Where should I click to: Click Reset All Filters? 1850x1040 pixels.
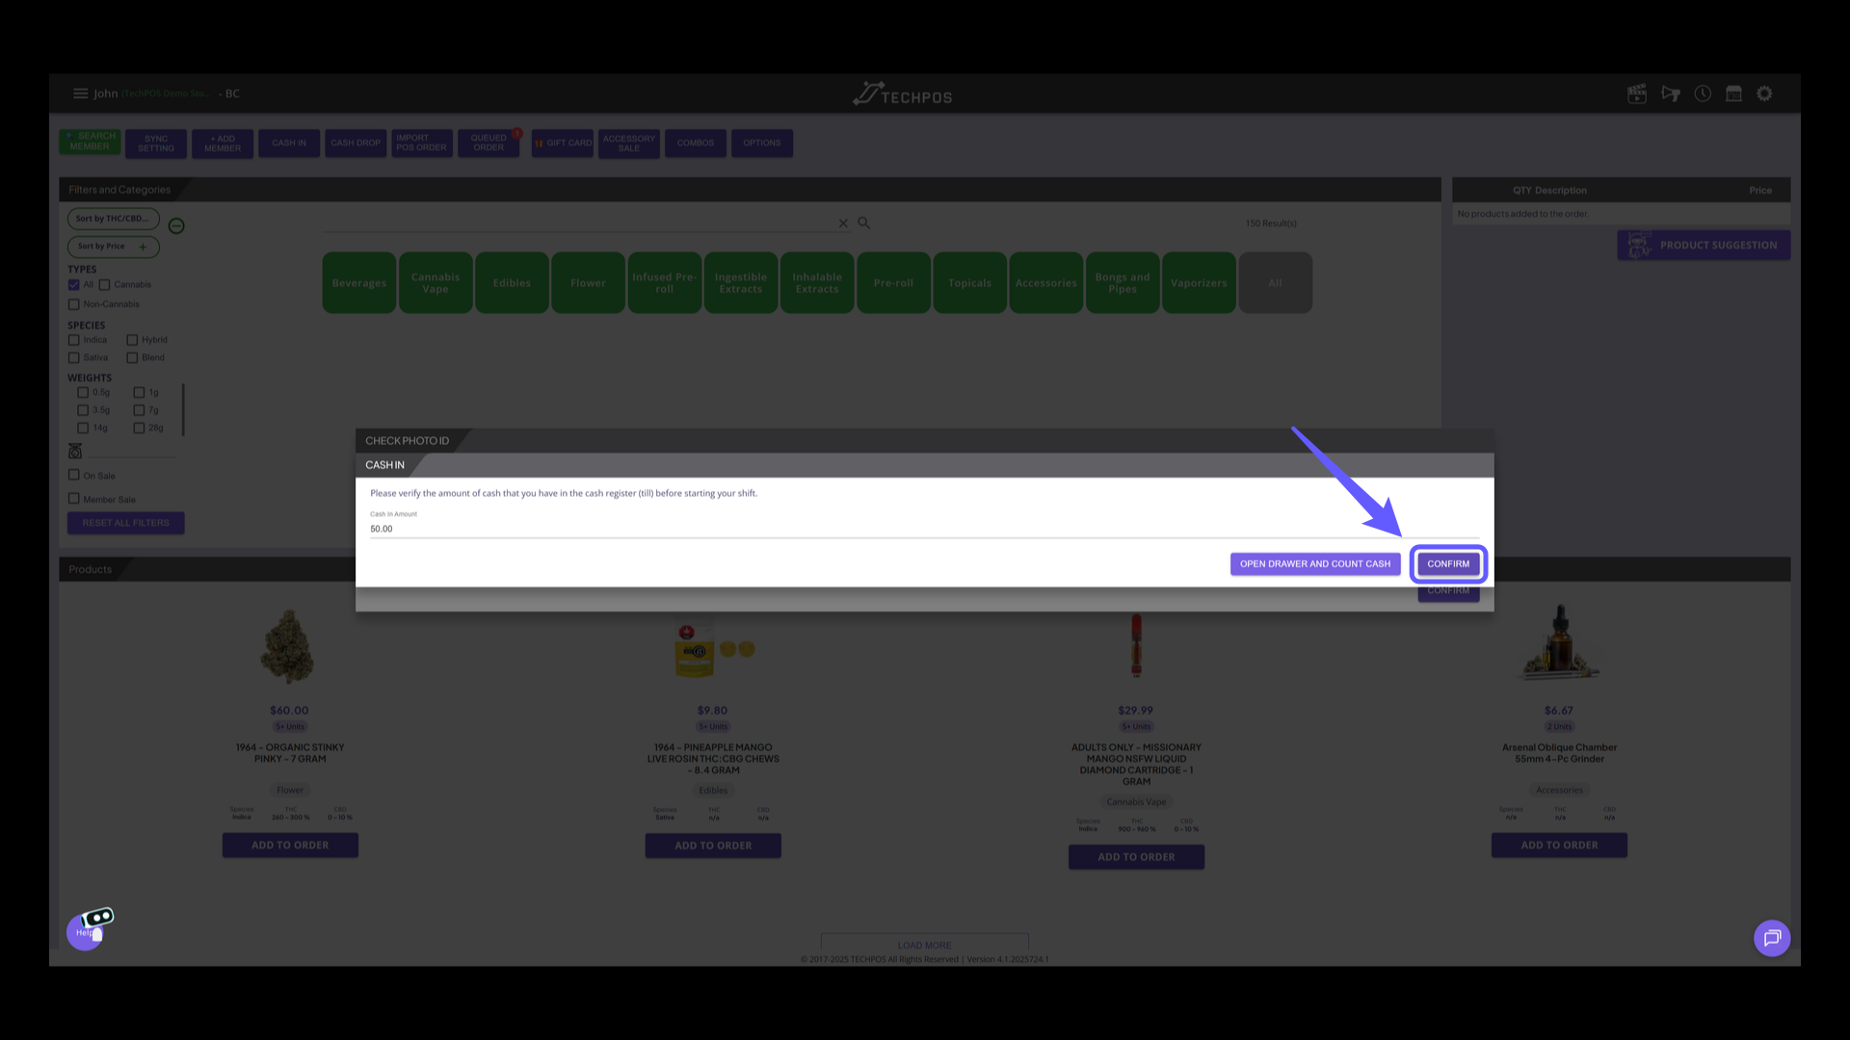pyautogui.click(x=126, y=523)
